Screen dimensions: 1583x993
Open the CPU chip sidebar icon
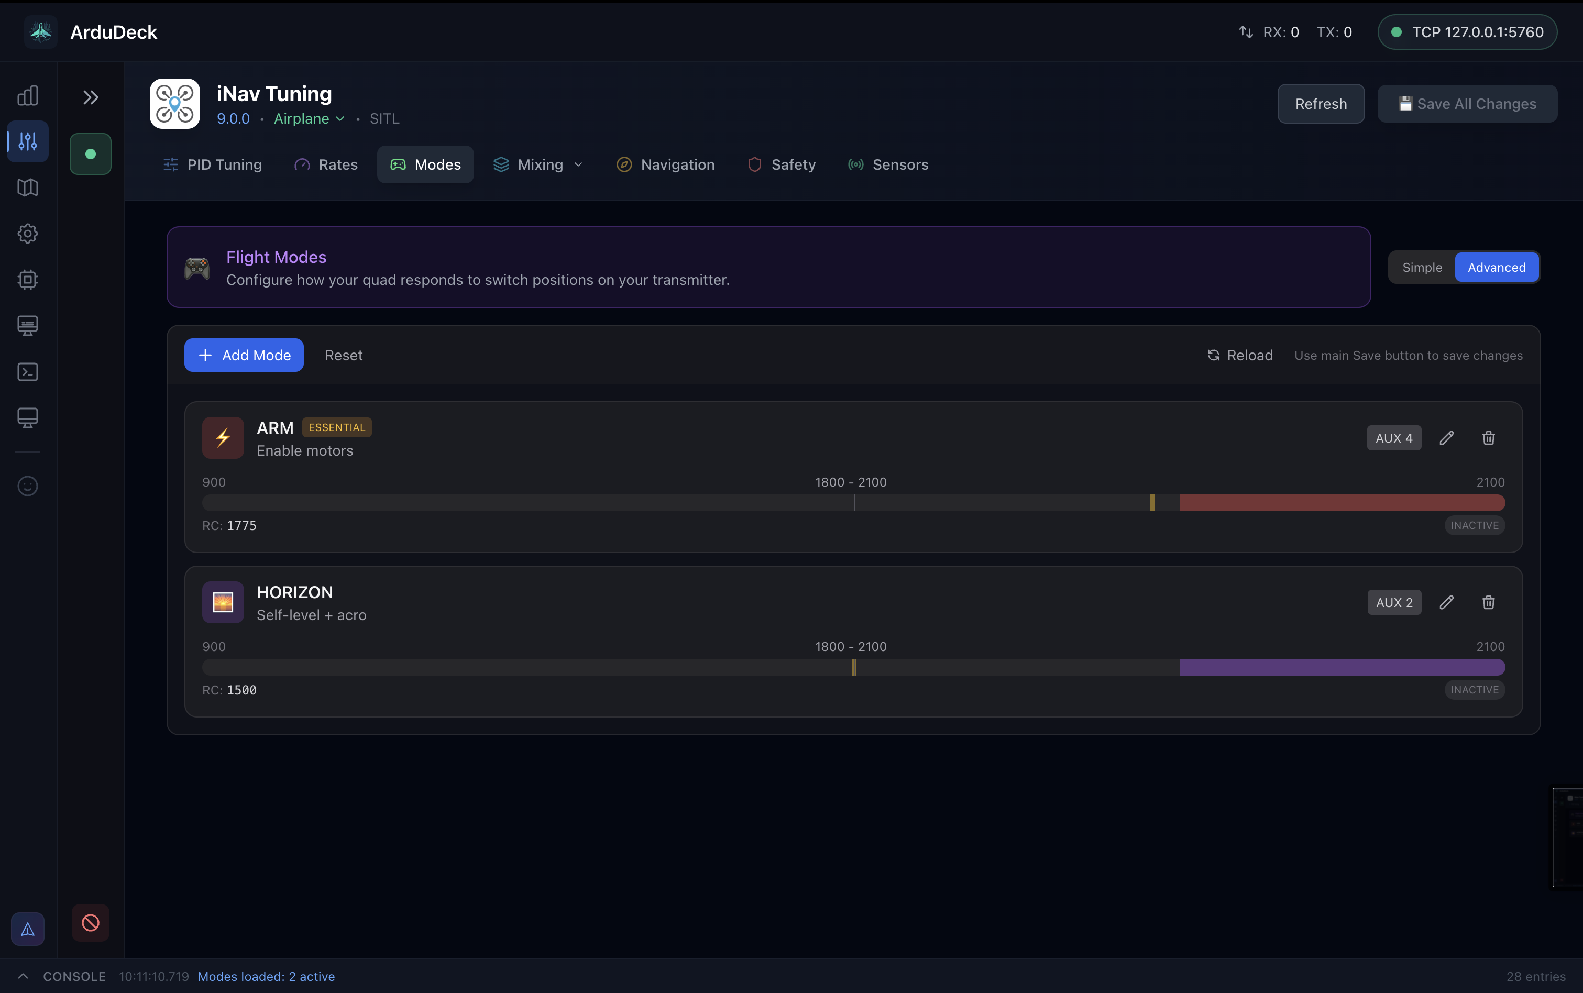pos(28,280)
